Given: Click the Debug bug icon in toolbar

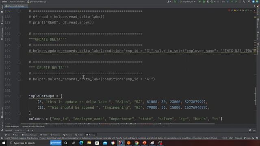Looking at the screenshot, I should coord(204,2).
